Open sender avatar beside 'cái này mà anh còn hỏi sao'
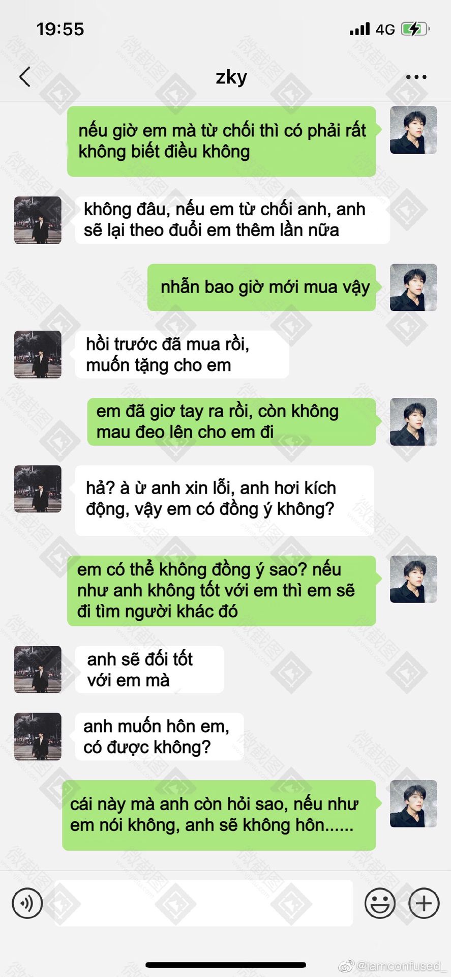Screen dimensions: 451x977 pyautogui.click(x=413, y=803)
